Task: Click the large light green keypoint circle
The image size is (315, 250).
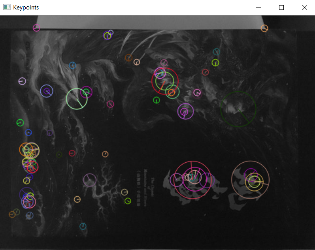Action: (77, 99)
